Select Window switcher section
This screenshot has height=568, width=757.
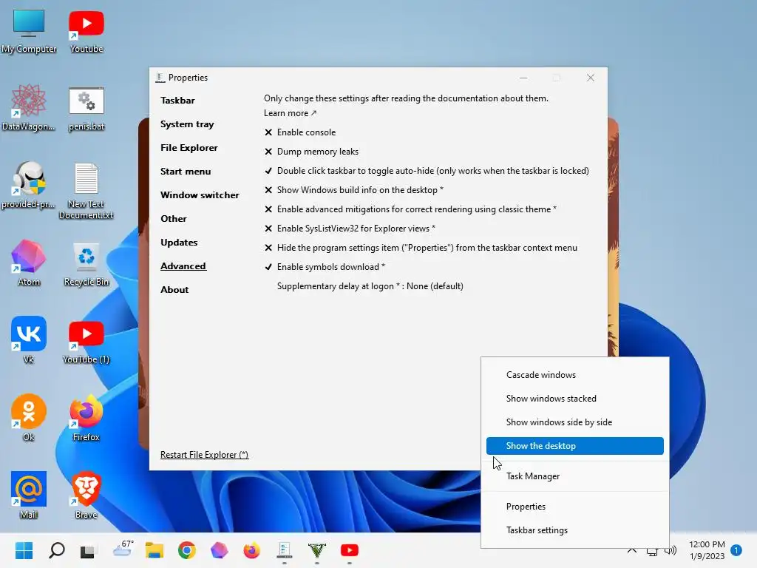click(x=200, y=195)
